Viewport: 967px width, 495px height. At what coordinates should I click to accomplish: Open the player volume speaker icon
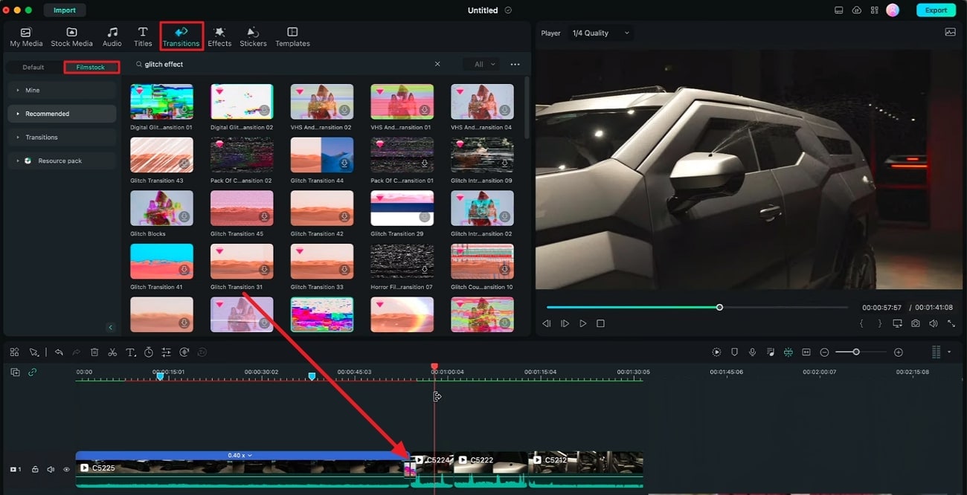(933, 324)
